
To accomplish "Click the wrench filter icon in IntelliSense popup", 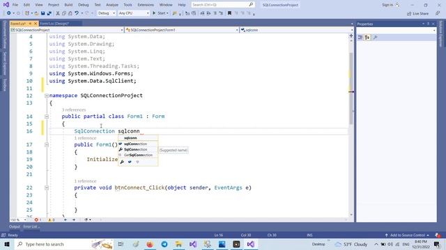I will pos(122,162).
